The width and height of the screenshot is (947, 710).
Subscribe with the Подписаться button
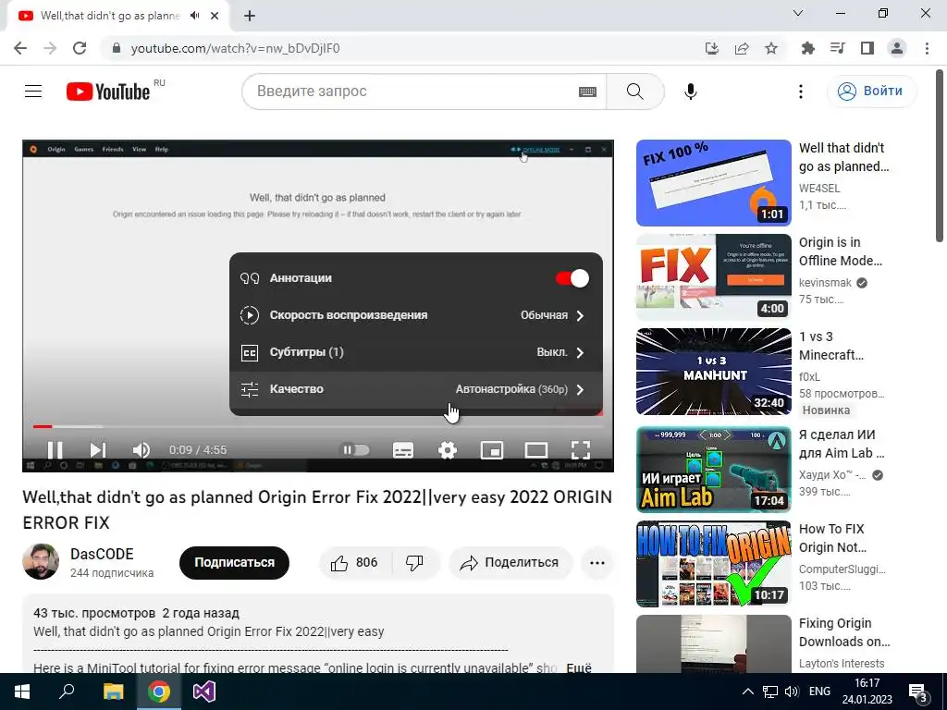click(234, 562)
